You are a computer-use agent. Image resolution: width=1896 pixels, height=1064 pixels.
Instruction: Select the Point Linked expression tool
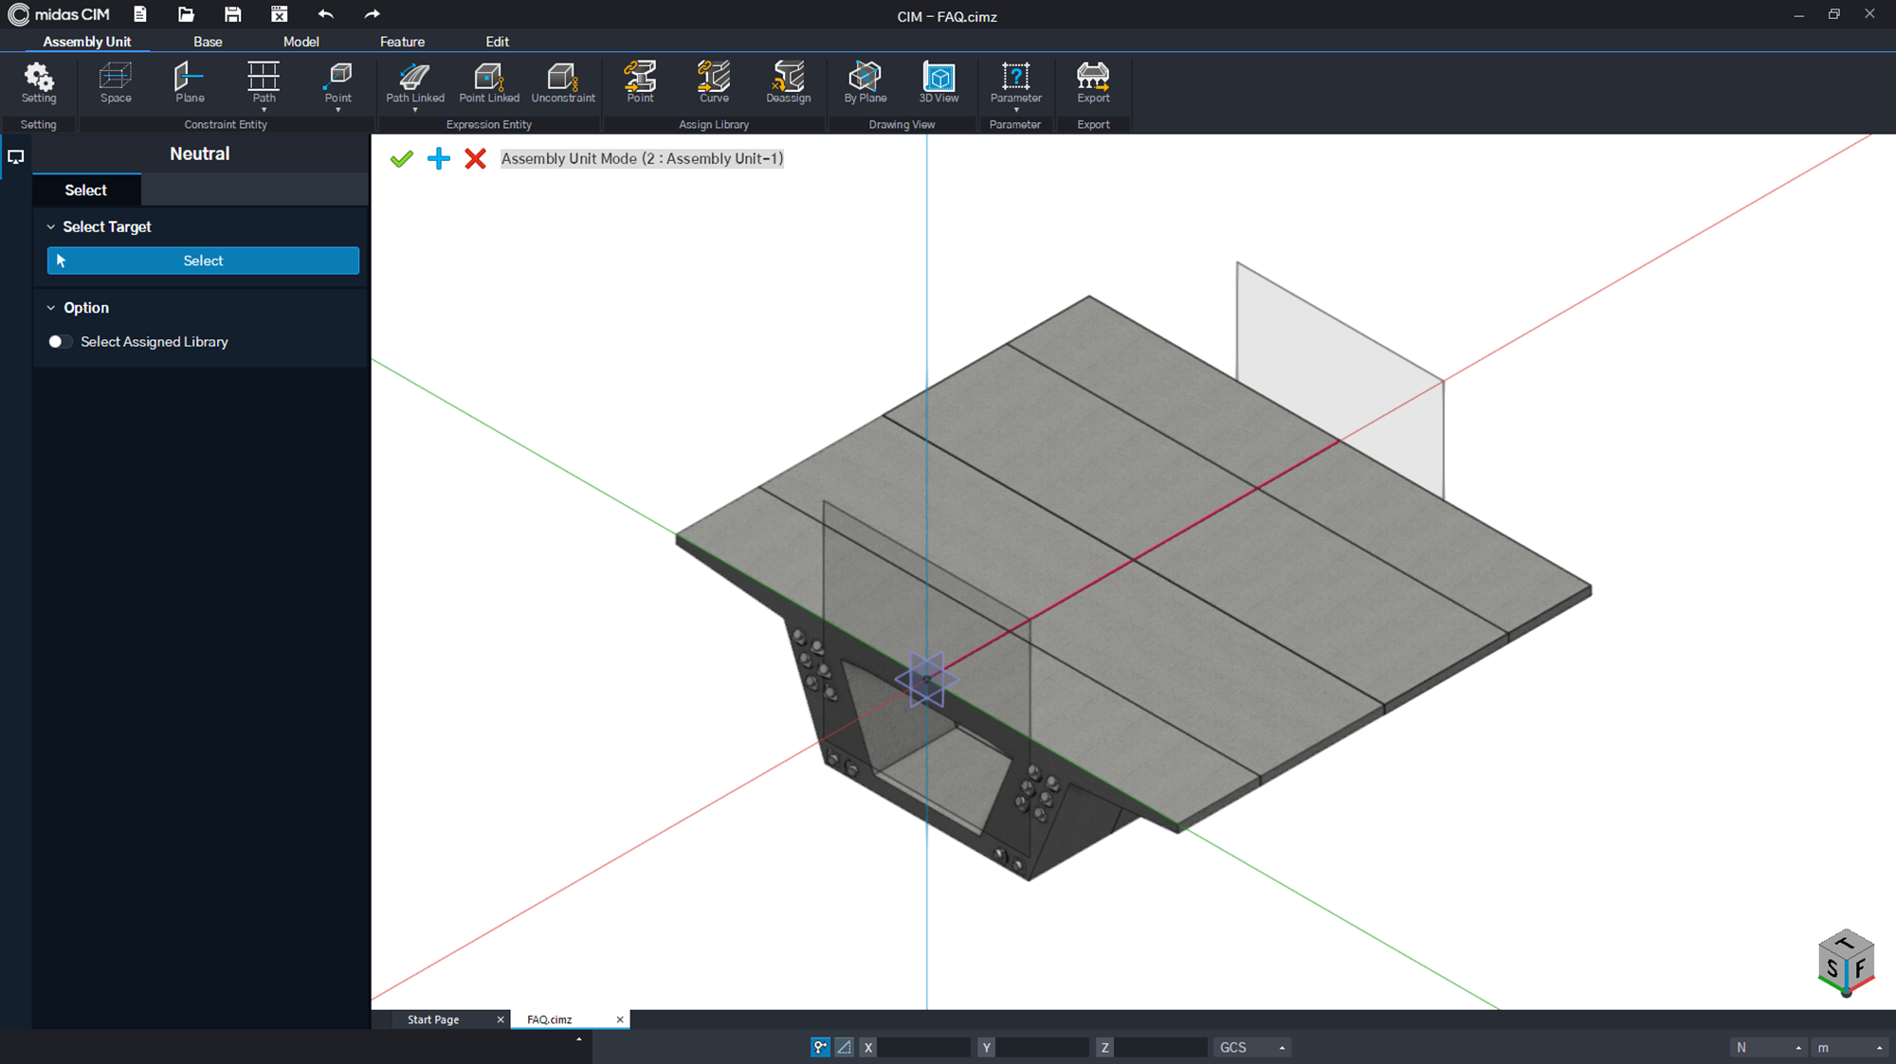click(x=489, y=82)
